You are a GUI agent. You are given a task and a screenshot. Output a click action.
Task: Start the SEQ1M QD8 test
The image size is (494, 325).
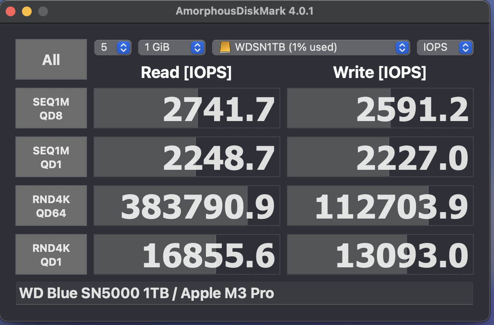click(x=51, y=108)
